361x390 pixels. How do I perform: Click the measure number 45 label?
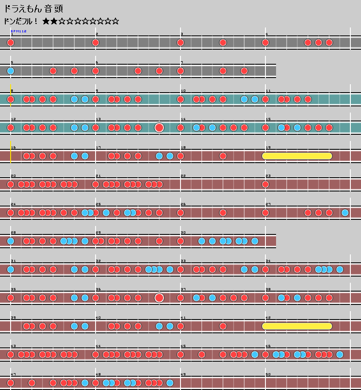(x=183, y=346)
